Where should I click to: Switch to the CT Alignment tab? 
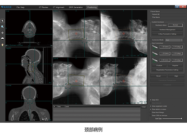[x=58, y=7]
